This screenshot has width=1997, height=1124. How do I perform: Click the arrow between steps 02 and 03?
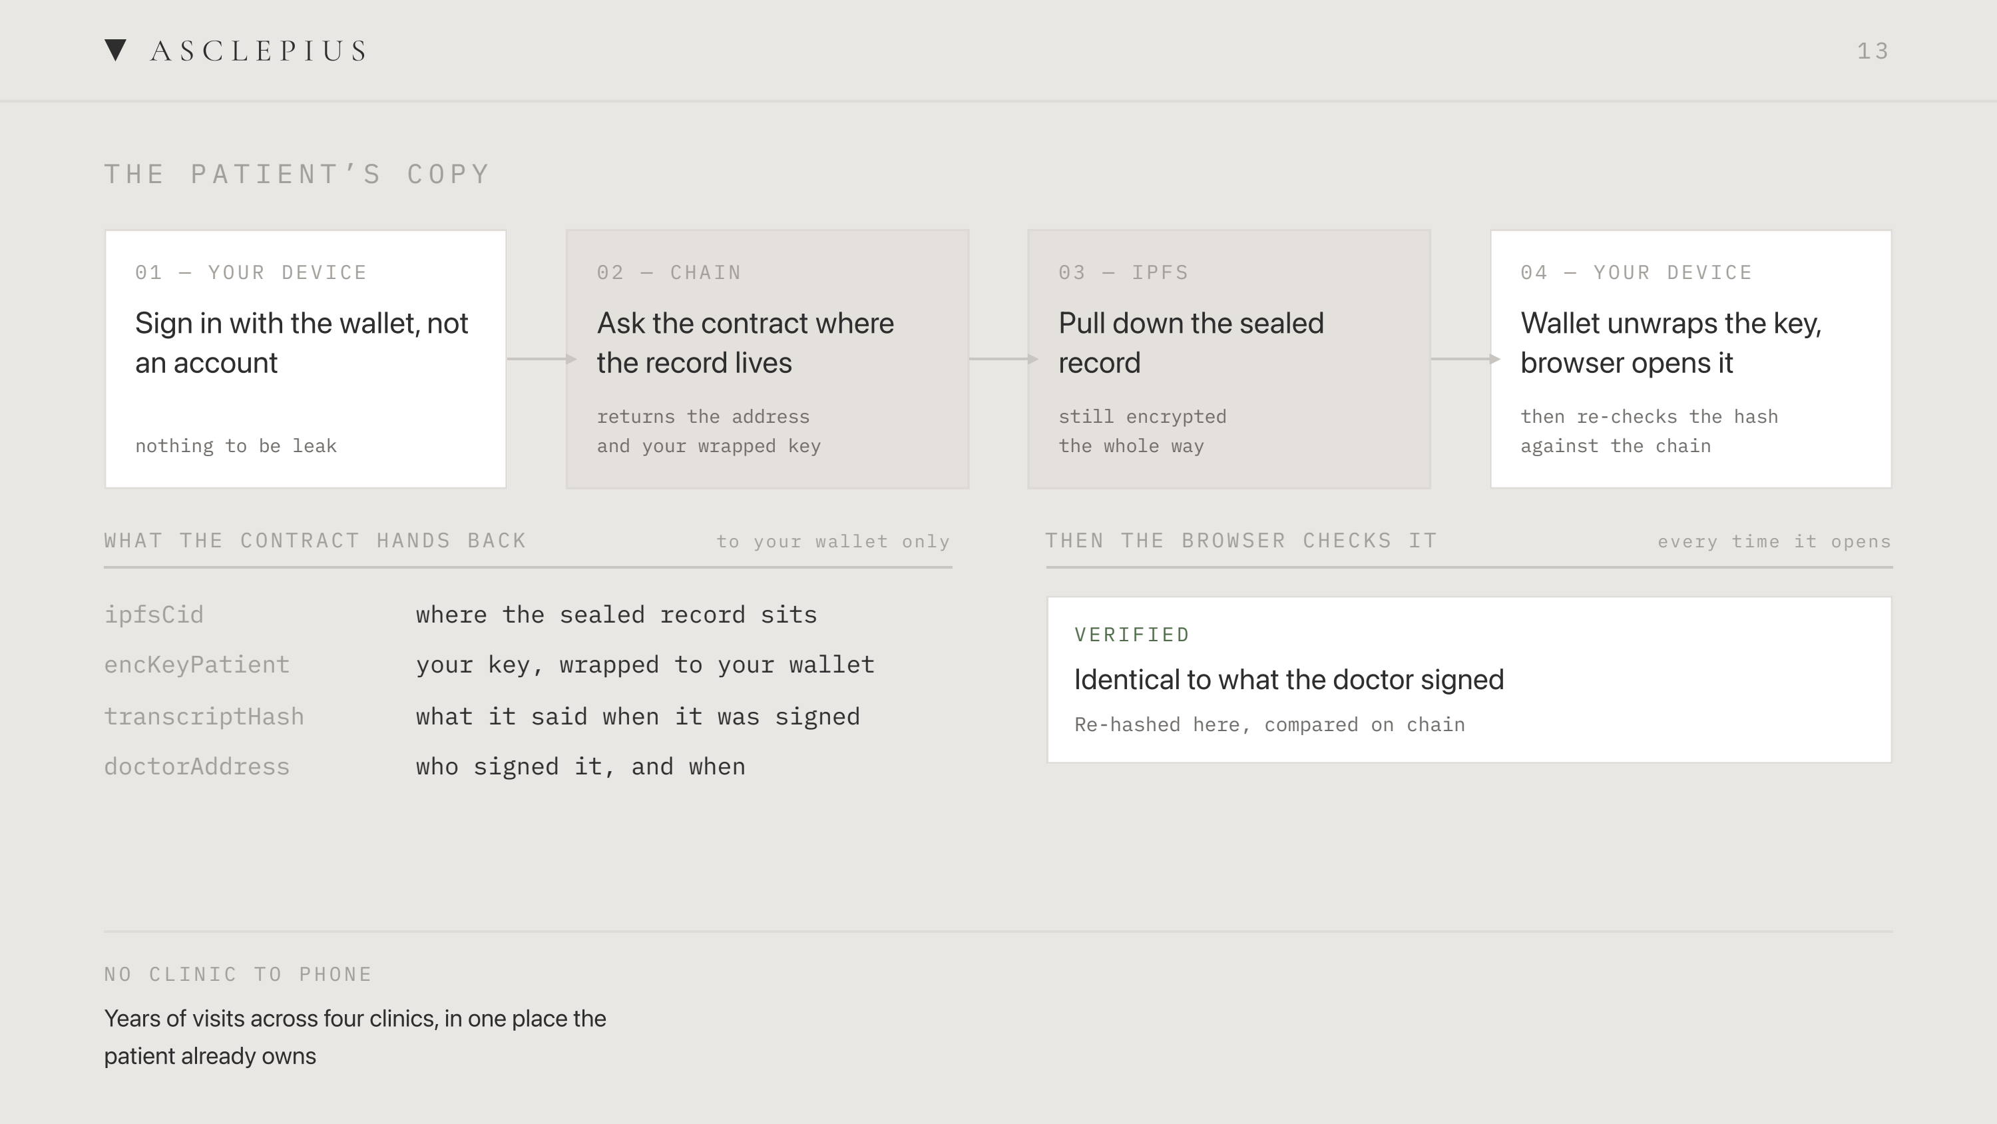pyautogui.click(x=1003, y=359)
